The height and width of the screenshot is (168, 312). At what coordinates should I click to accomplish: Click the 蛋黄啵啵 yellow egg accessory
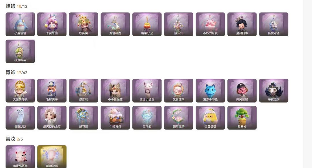tap(210, 118)
